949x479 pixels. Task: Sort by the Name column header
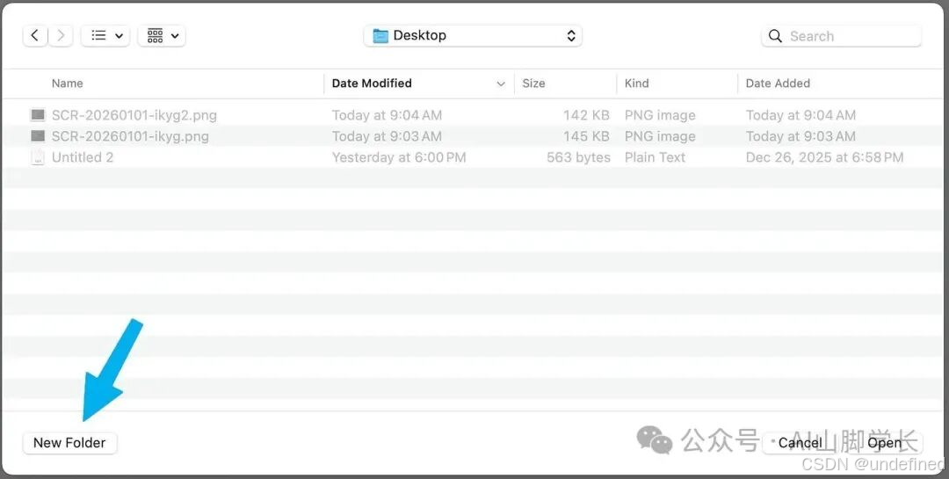(x=67, y=83)
